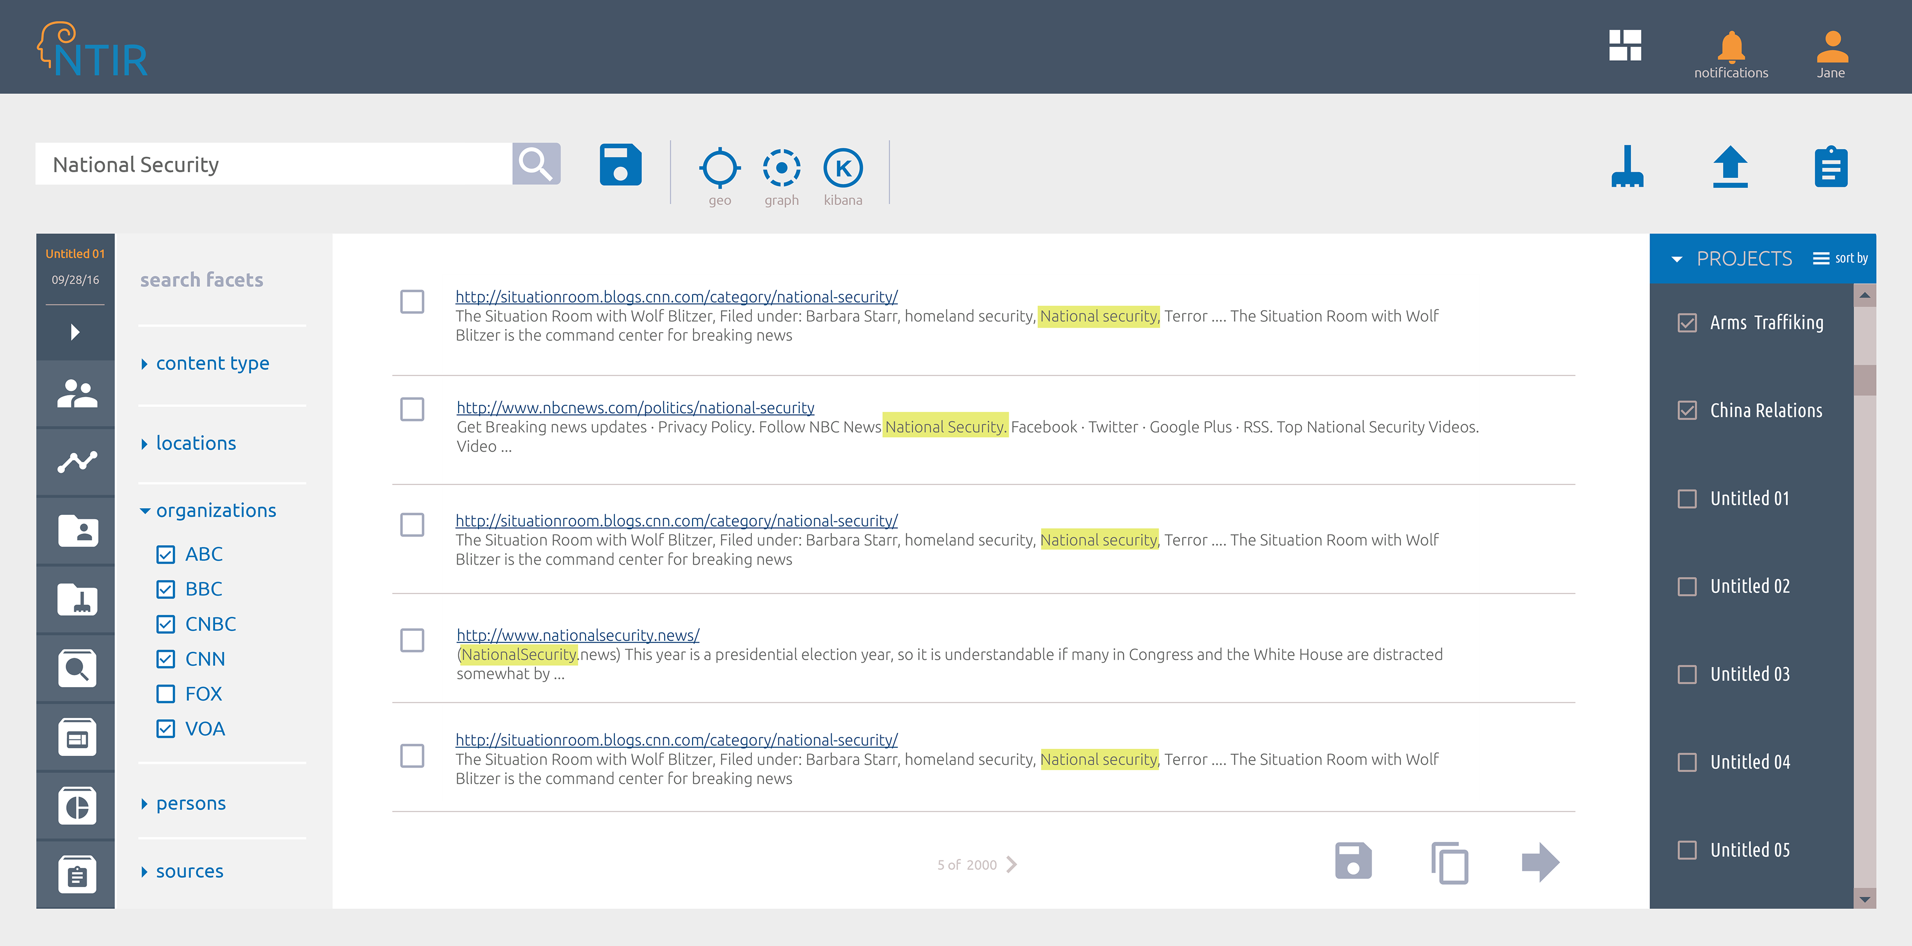Open the nationalsecurity.news link

point(578,635)
